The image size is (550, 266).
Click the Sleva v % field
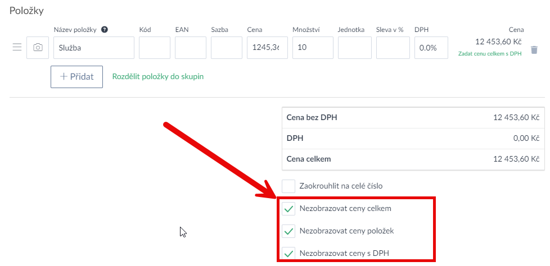pos(393,48)
